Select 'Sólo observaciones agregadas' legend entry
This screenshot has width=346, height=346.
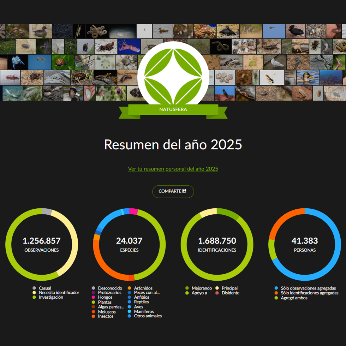click(x=308, y=288)
